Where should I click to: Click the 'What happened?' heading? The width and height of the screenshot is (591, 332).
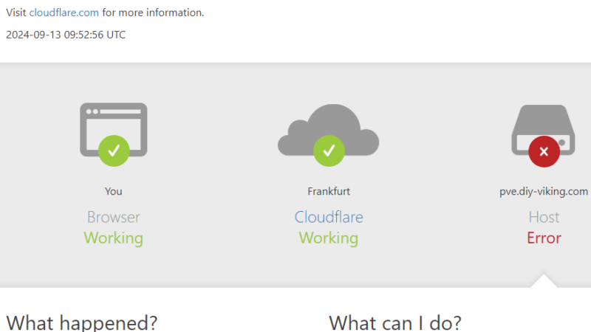pyautogui.click(x=82, y=323)
